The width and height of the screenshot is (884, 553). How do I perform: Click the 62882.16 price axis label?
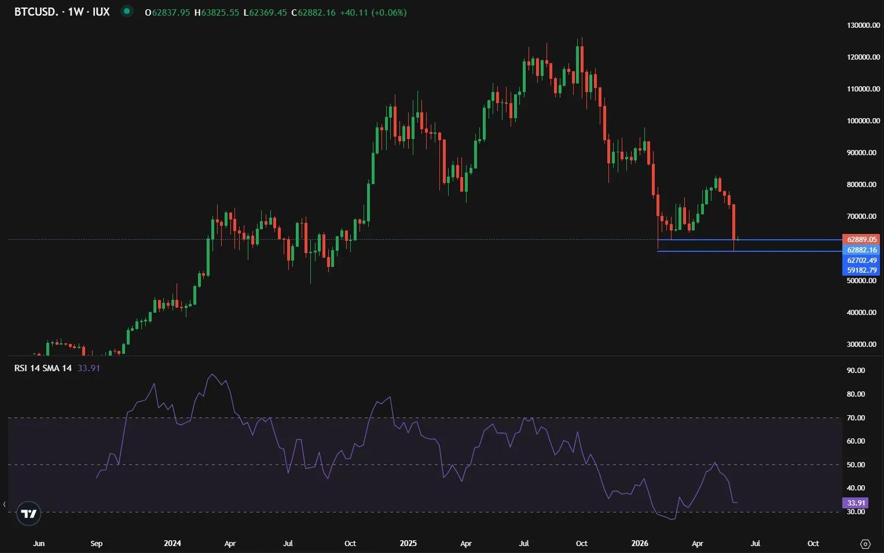[x=861, y=250]
